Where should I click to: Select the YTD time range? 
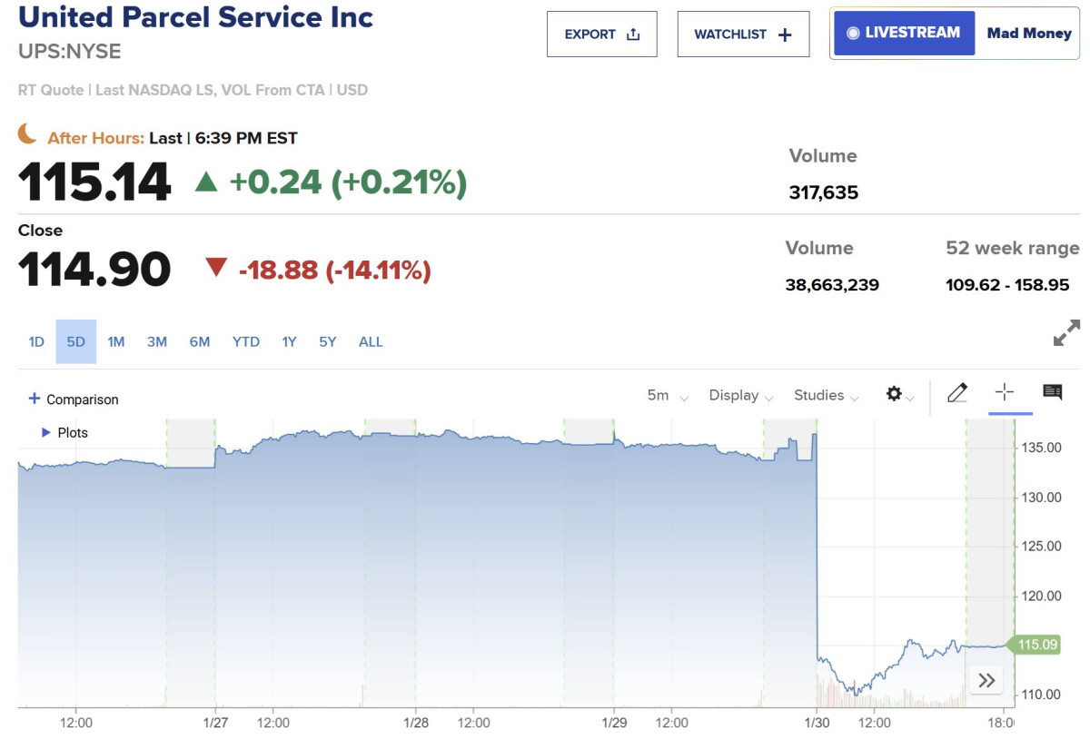246,342
